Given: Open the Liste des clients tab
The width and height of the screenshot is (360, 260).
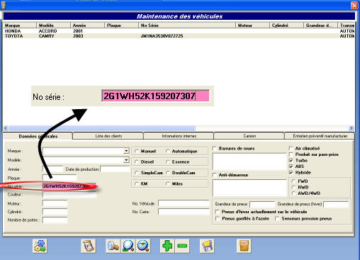Looking at the screenshot, I should coord(108,136).
